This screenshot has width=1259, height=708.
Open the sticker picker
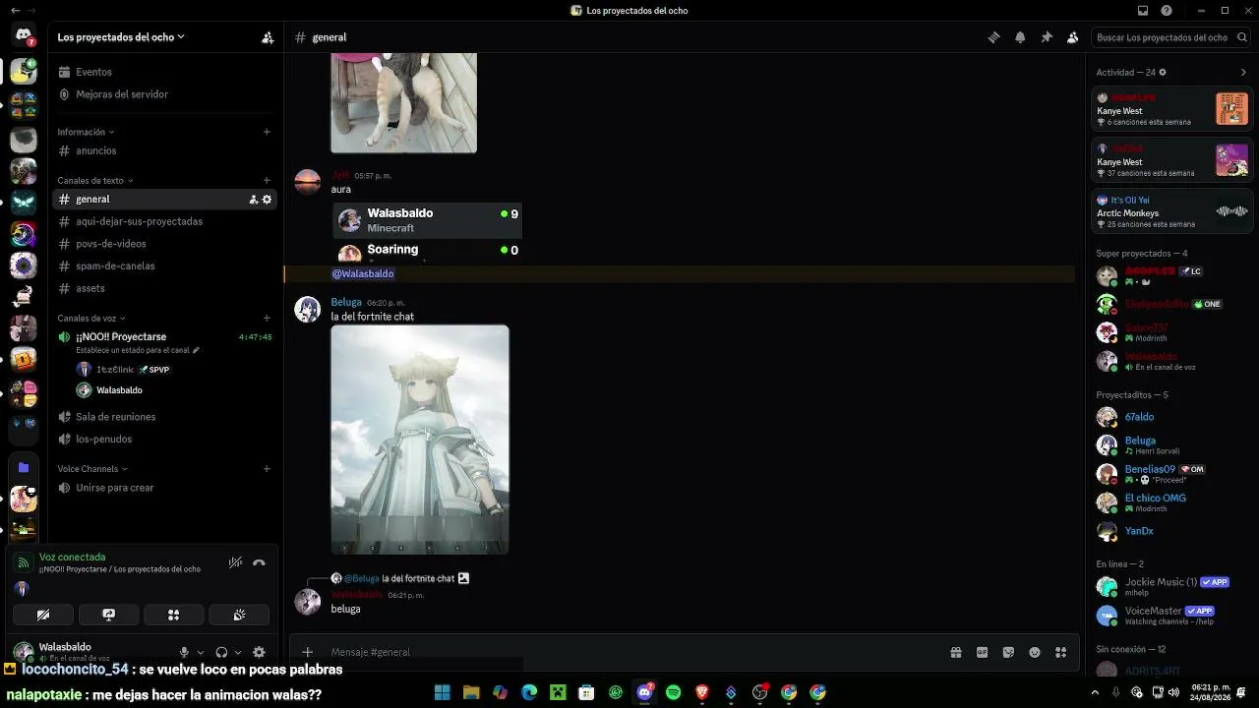click(1008, 652)
